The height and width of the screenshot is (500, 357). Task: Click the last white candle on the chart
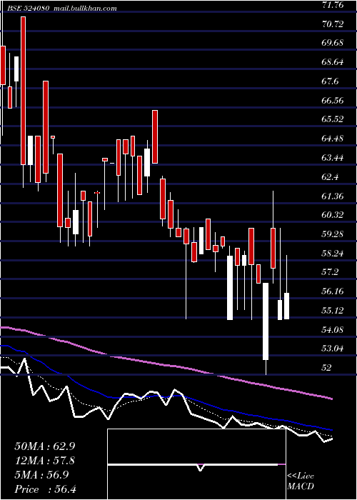coord(286,306)
